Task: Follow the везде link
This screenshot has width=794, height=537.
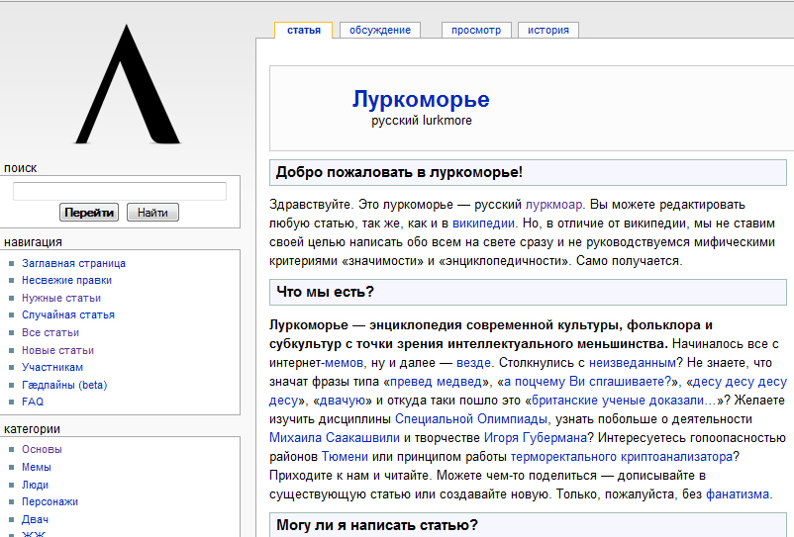Action: tap(473, 363)
